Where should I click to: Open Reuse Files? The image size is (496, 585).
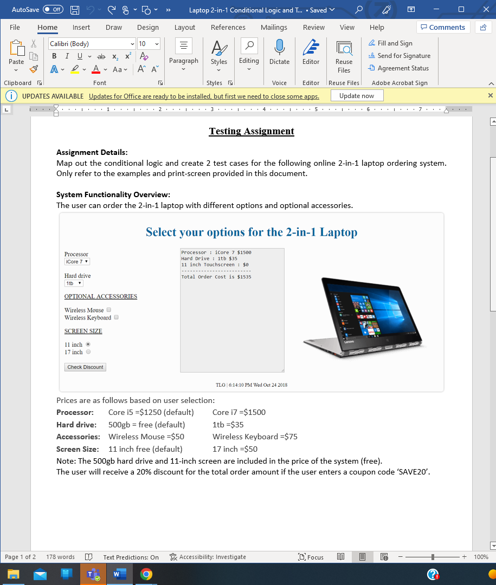point(344,54)
